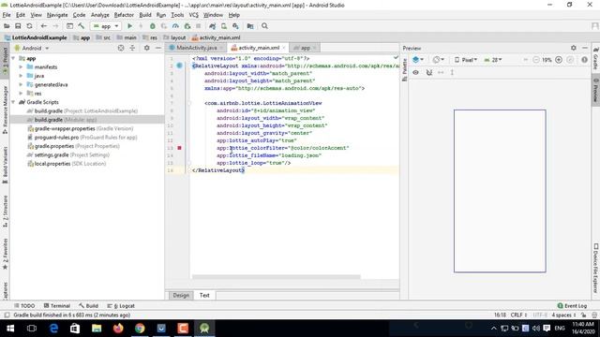Zoom out the layout preview with minus icon
The width and height of the screenshot is (600, 337).
point(536,60)
